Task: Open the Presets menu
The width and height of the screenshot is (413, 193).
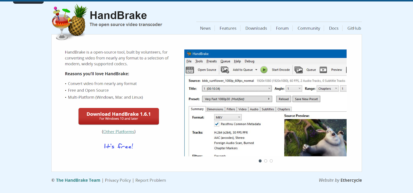Action: (211, 61)
